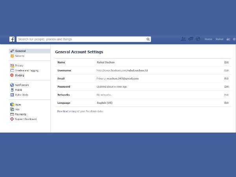Screen dimensions: 236x177
Task: Open the account settings gear icon
Action: [234, 39]
